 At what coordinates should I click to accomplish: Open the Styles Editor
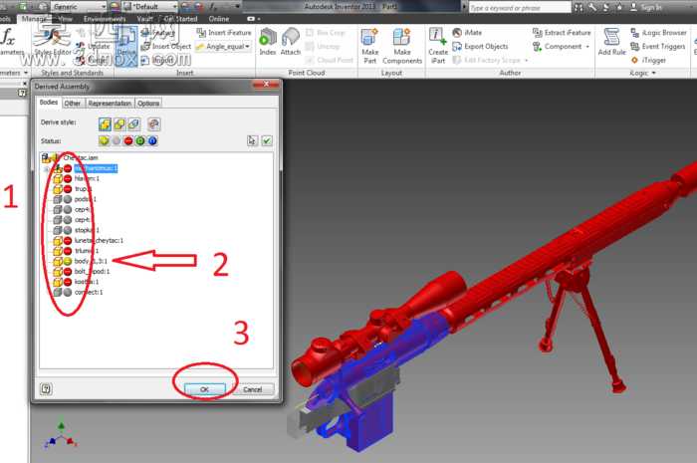[x=53, y=42]
